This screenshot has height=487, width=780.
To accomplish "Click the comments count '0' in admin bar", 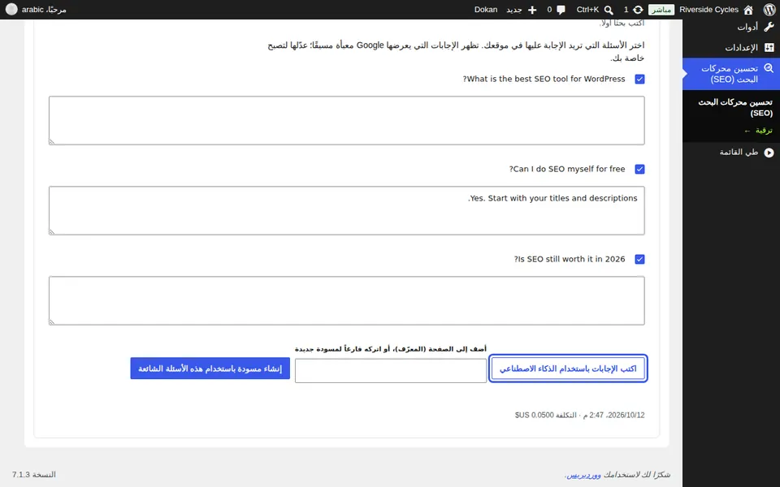I will click(549, 10).
